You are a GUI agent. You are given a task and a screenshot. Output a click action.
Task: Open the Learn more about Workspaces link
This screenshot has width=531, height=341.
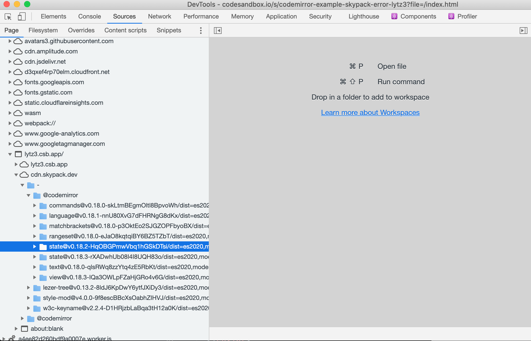pyautogui.click(x=370, y=112)
